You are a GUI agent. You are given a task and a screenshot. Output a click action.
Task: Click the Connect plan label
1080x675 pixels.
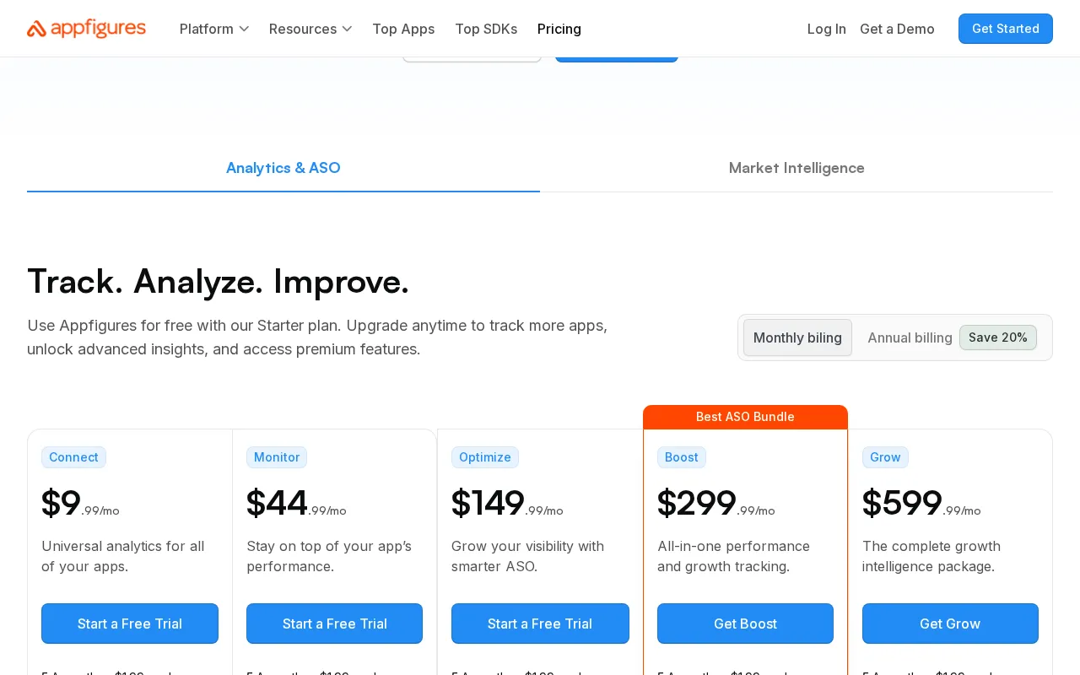pyautogui.click(x=73, y=457)
